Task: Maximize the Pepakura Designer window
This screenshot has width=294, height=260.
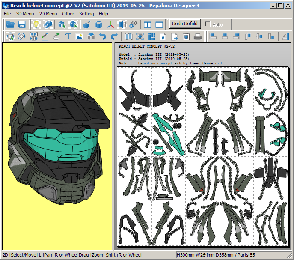Action: click(280, 6)
